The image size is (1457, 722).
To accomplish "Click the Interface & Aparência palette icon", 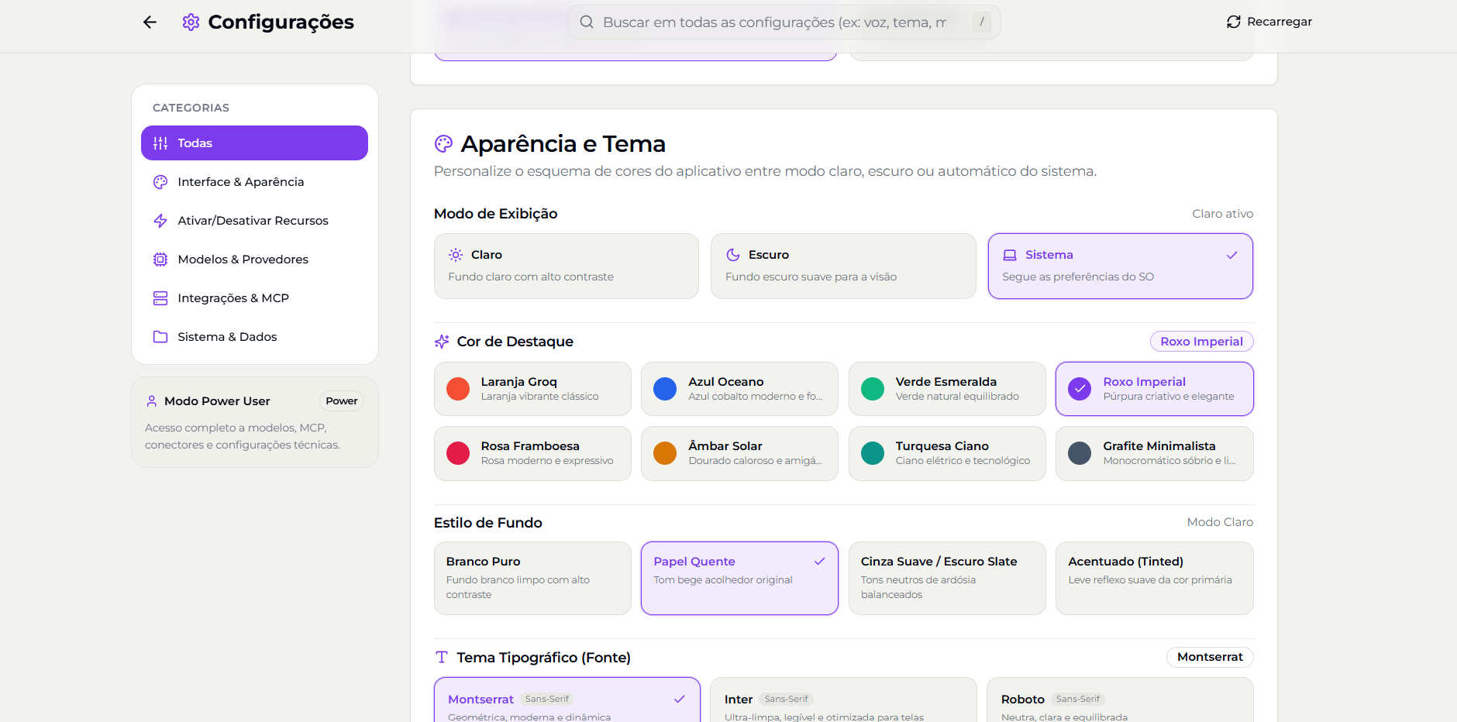I will point(160,182).
